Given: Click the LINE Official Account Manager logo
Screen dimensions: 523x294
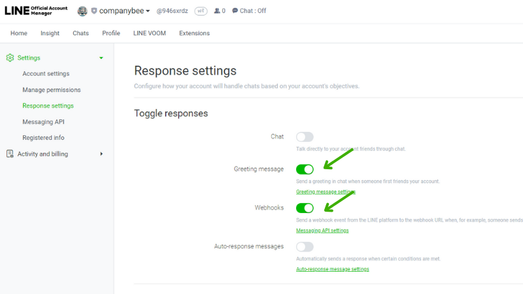Looking at the screenshot, I should click(x=36, y=10).
